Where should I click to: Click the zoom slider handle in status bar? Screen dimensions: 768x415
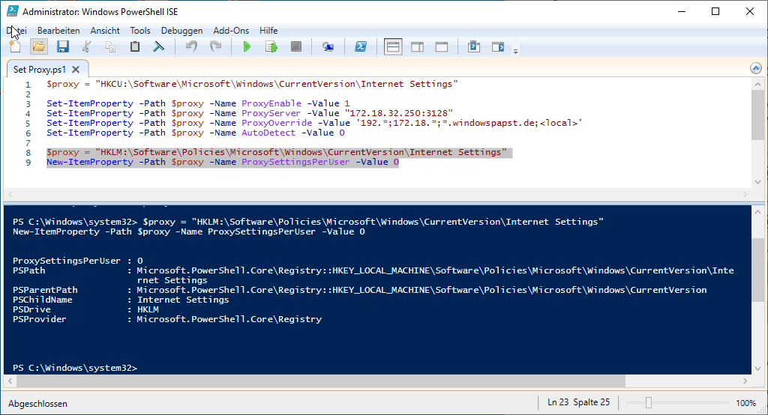[x=649, y=403]
